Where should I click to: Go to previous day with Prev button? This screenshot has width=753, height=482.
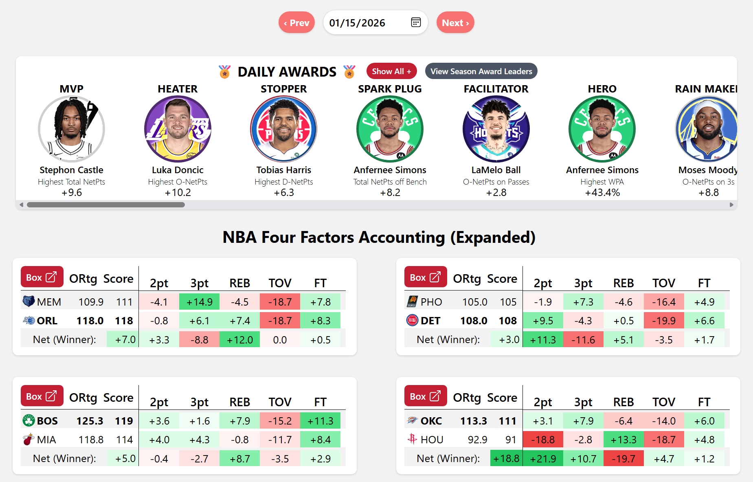pyautogui.click(x=296, y=22)
